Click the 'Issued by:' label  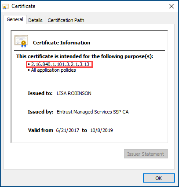point(40,112)
